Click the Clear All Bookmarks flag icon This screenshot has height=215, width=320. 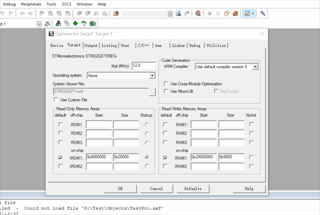(x=68, y=13)
